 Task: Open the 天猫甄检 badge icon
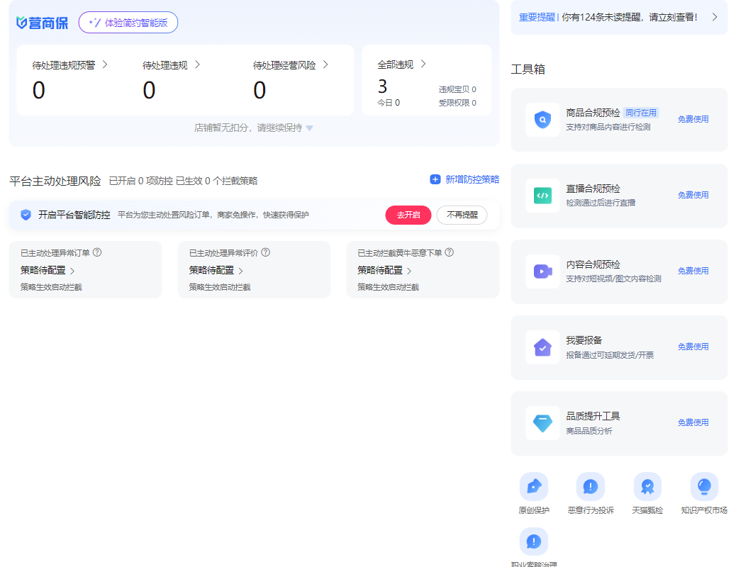tap(647, 486)
